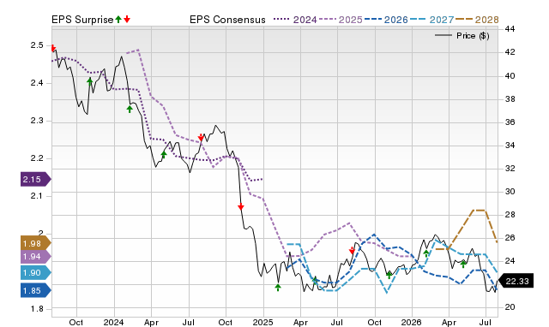Click the dark purple 2.15 value tag
549x327 pixels.
tap(36, 179)
